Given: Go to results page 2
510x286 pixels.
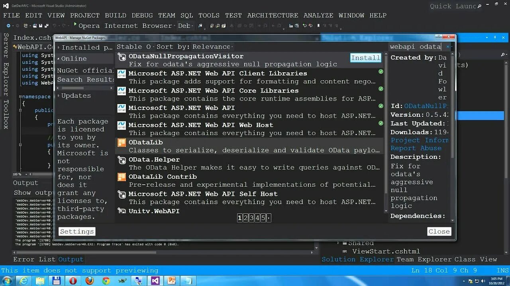Looking at the screenshot, I should tap(245, 218).
